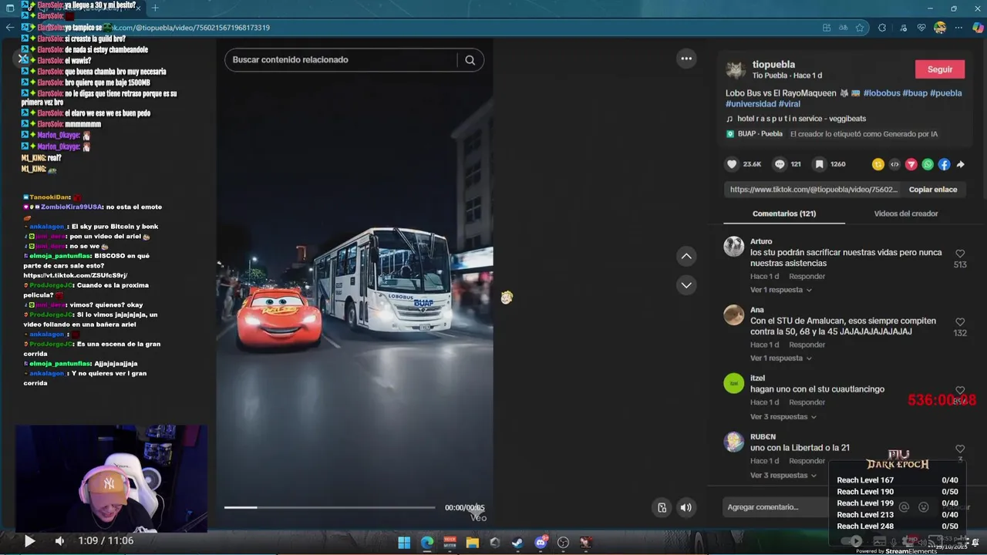The width and height of the screenshot is (987, 555).
Task: Open Steam from the taskbar
Action: (518, 543)
